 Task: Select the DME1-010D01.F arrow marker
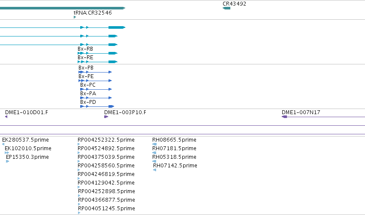(x=6, y=117)
